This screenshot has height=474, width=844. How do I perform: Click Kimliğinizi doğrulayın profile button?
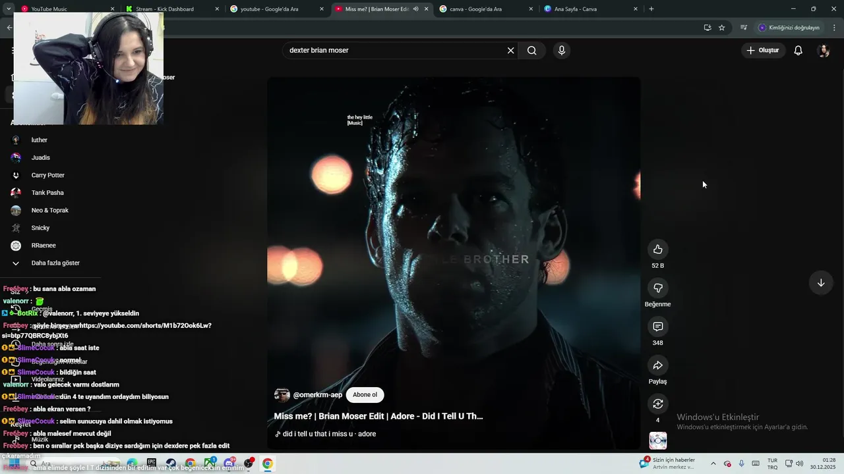tap(789, 28)
